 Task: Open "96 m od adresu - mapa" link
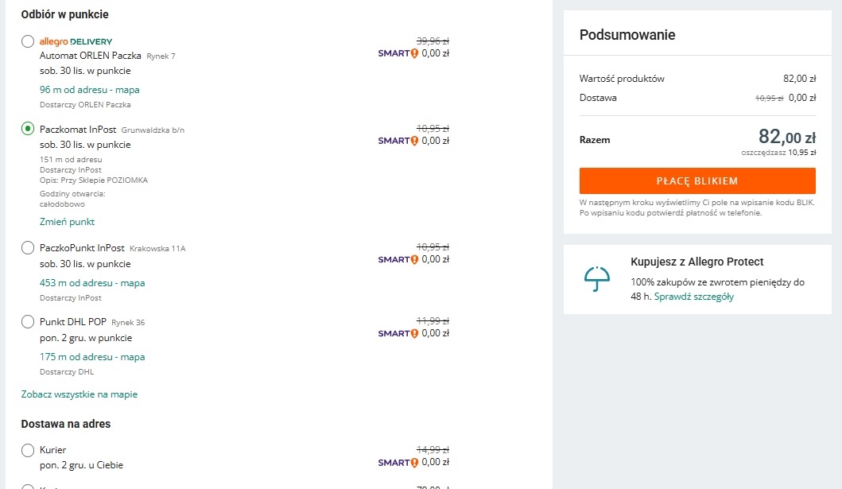pyautogui.click(x=89, y=90)
